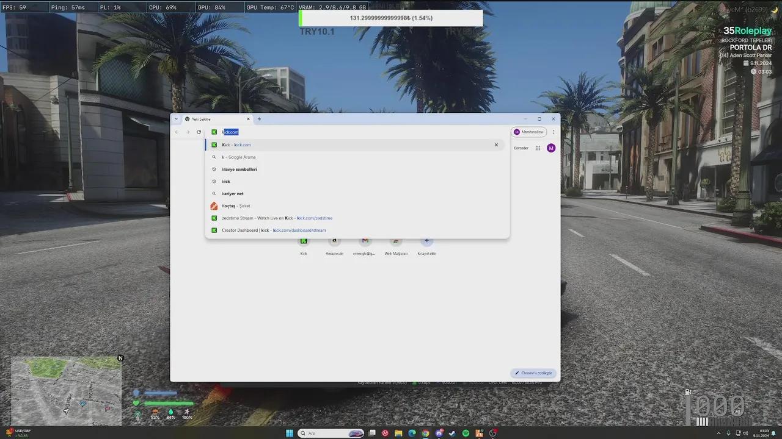Open the red circular taskbar app
Screen dimensions: 782x439
pos(386,434)
